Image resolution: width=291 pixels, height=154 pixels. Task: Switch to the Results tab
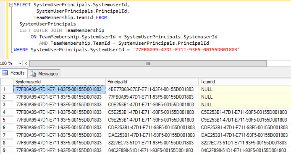[x=14, y=73]
